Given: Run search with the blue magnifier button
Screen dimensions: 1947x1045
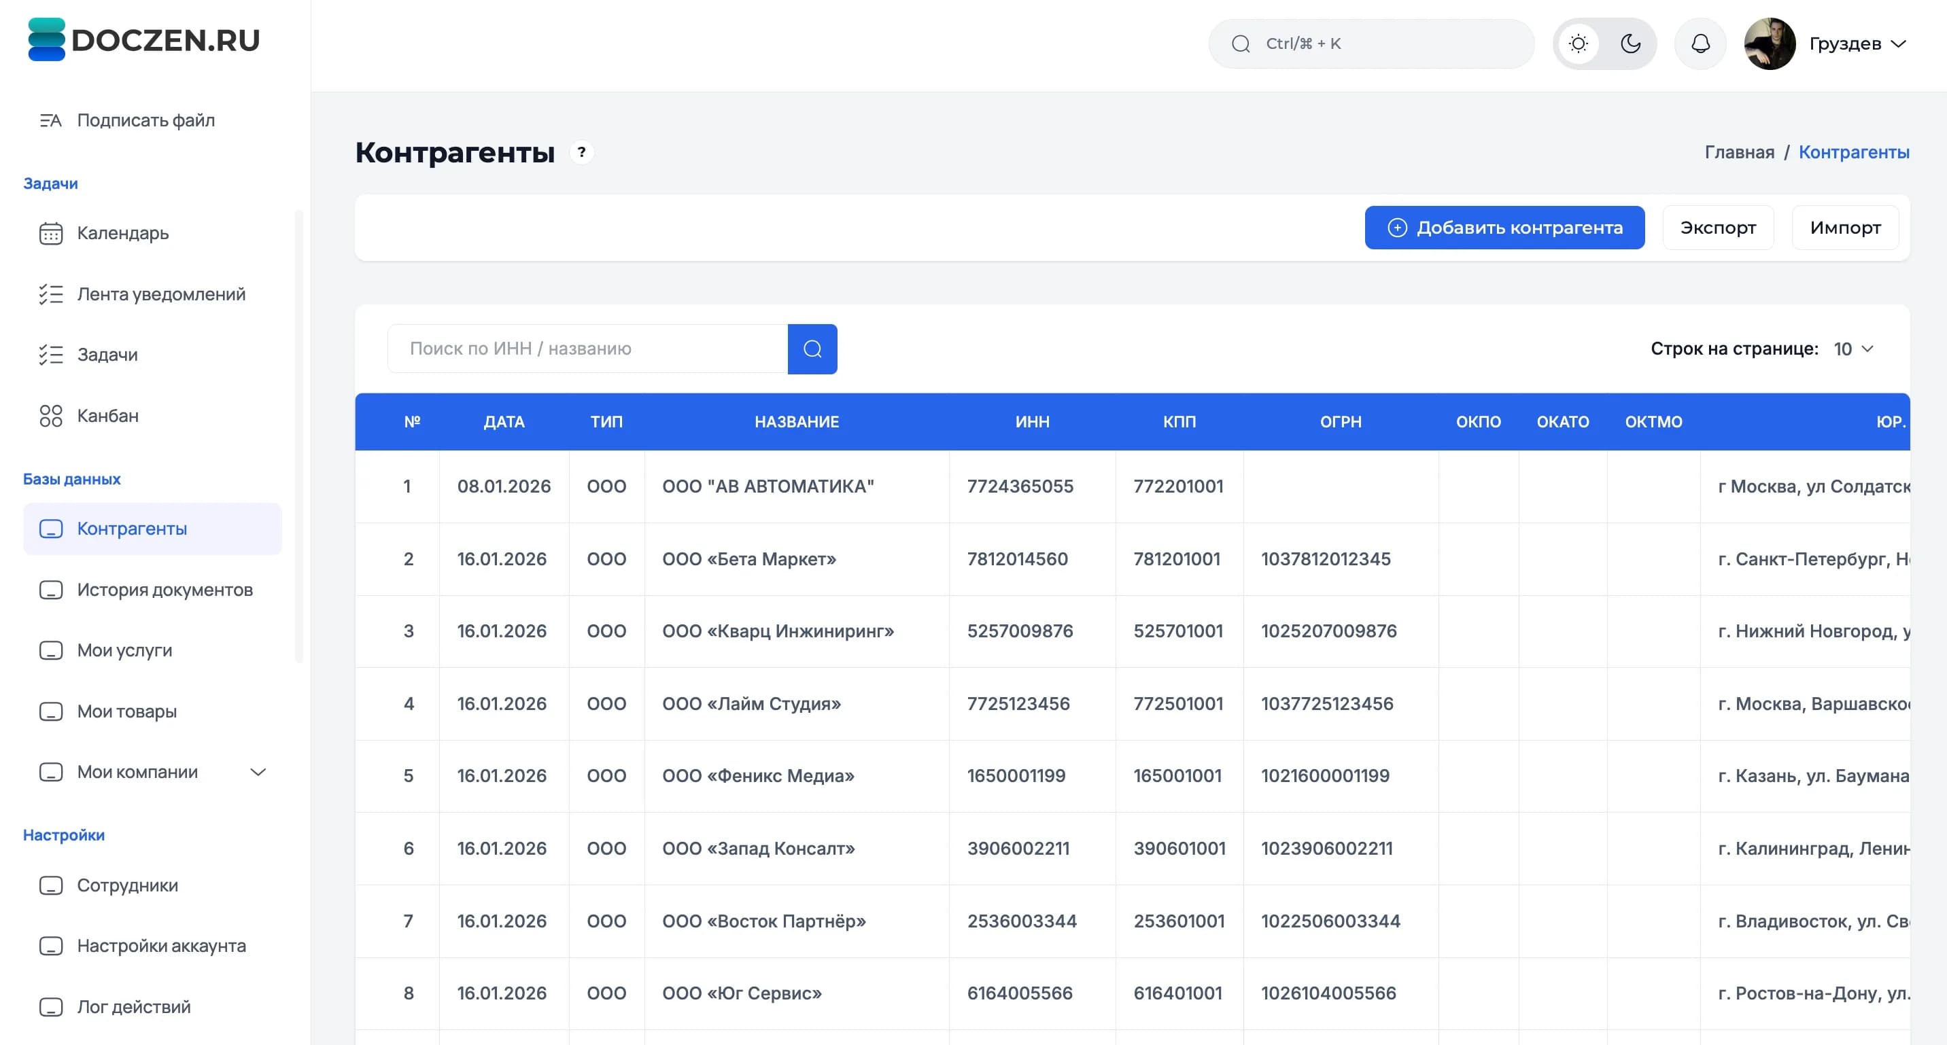Looking at the screenshot, I should tap(812, 349).
